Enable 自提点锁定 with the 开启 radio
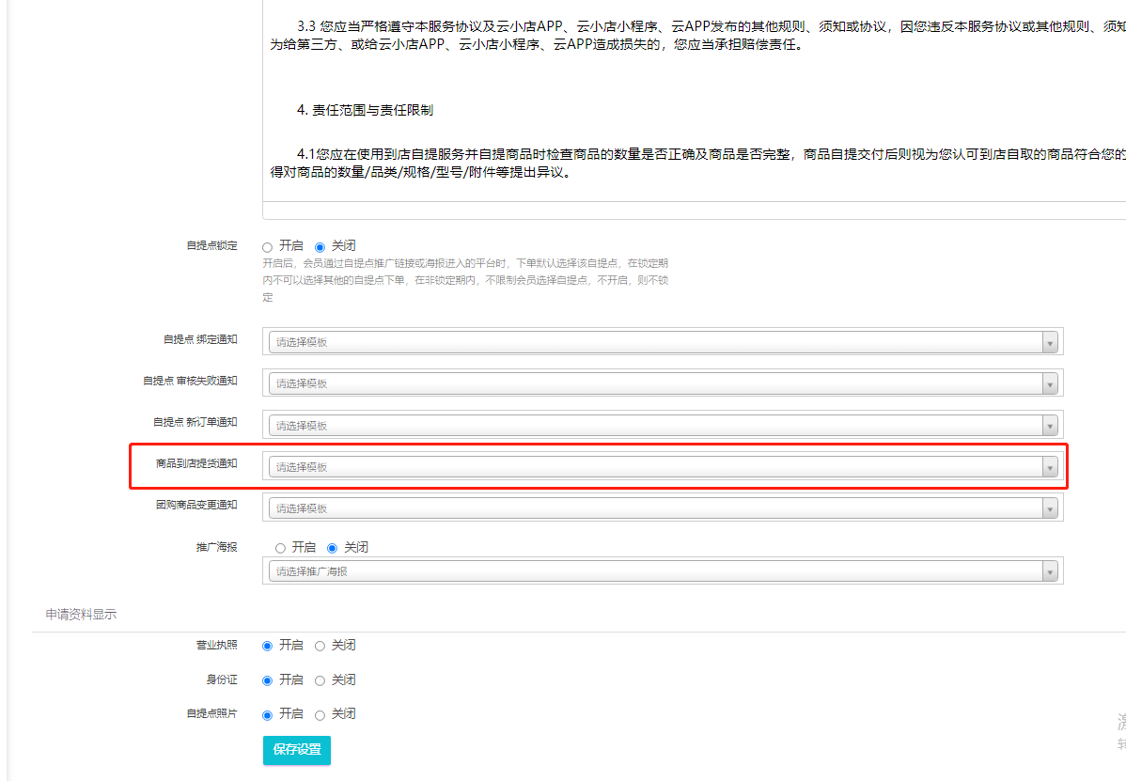Image resolution: width=1126 pixels, height=781 pixels. tap(268, 246)
